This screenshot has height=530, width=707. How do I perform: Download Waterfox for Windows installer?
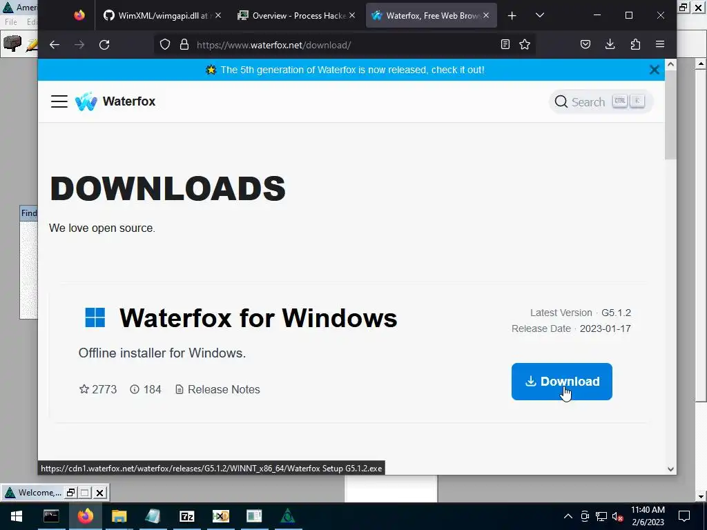tap(562, 382)
